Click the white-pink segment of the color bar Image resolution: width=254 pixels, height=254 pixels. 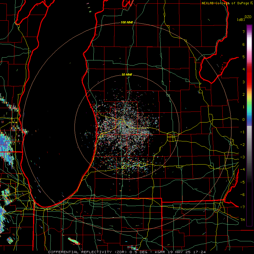pos(249,46)
